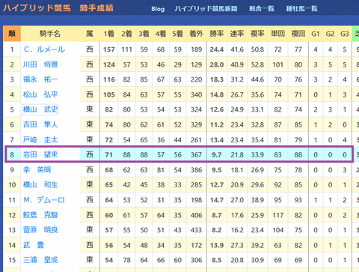Click the 騎手名 column header
Screen dimensions: 359x272
[50, 34]
